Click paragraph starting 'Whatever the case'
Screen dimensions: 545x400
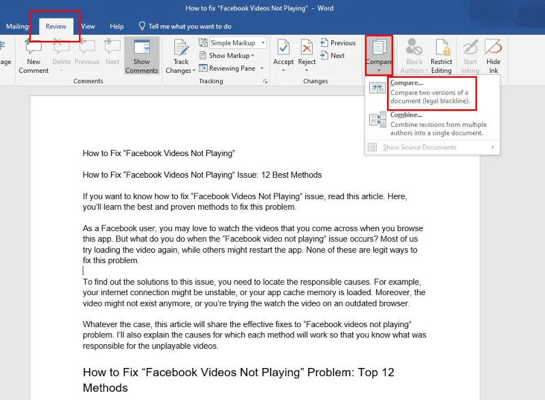coord(254,335)
